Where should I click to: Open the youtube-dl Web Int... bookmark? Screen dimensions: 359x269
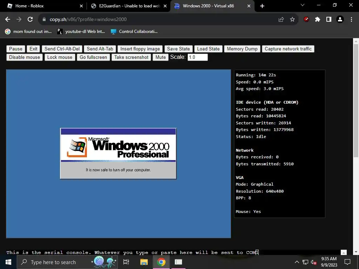click(x=81, y=32)
